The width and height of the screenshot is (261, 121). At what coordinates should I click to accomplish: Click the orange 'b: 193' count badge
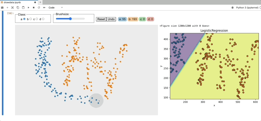133,19
